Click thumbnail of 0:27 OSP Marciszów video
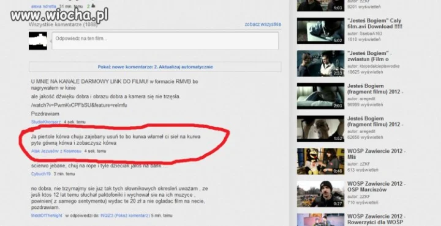This screenshot has height=226, width=441. pyautogui.click(x=320, y=194)
